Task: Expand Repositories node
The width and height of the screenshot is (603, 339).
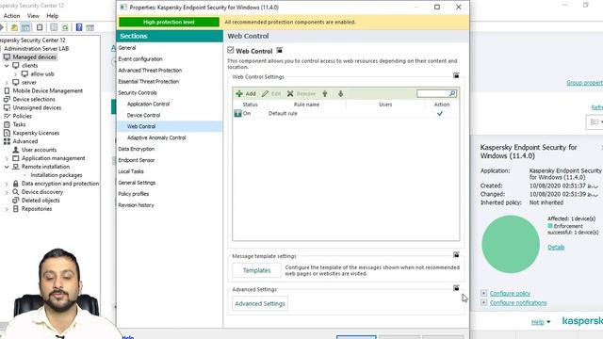Action: point(7,209)
